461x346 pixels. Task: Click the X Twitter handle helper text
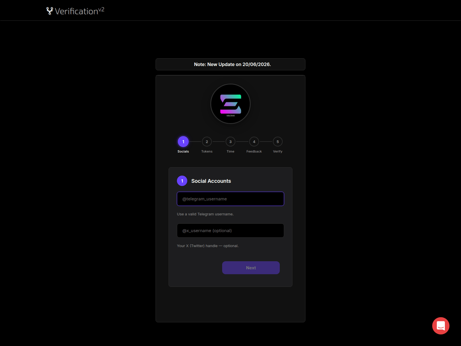pos(207,246)
